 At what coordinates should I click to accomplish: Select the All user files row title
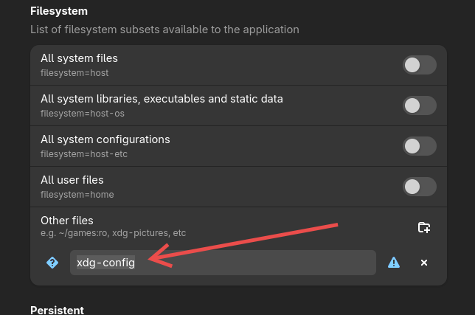click(72, 180)
